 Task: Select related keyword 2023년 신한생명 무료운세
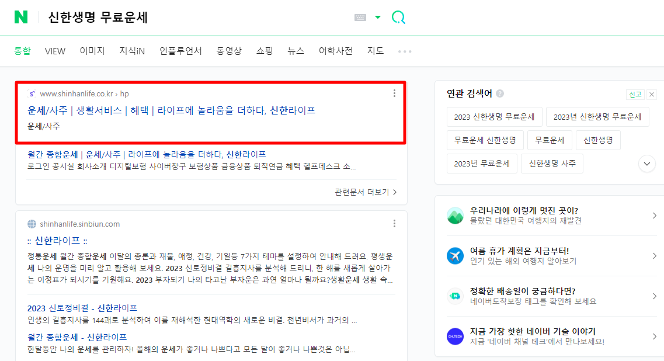pos(597,117)
